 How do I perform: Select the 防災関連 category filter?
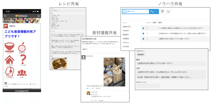click(126, 47)
